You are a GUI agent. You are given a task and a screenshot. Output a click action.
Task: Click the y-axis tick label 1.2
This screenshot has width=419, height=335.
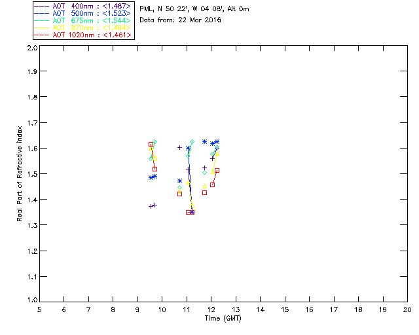pyautogui.click(x=32, y=251)
